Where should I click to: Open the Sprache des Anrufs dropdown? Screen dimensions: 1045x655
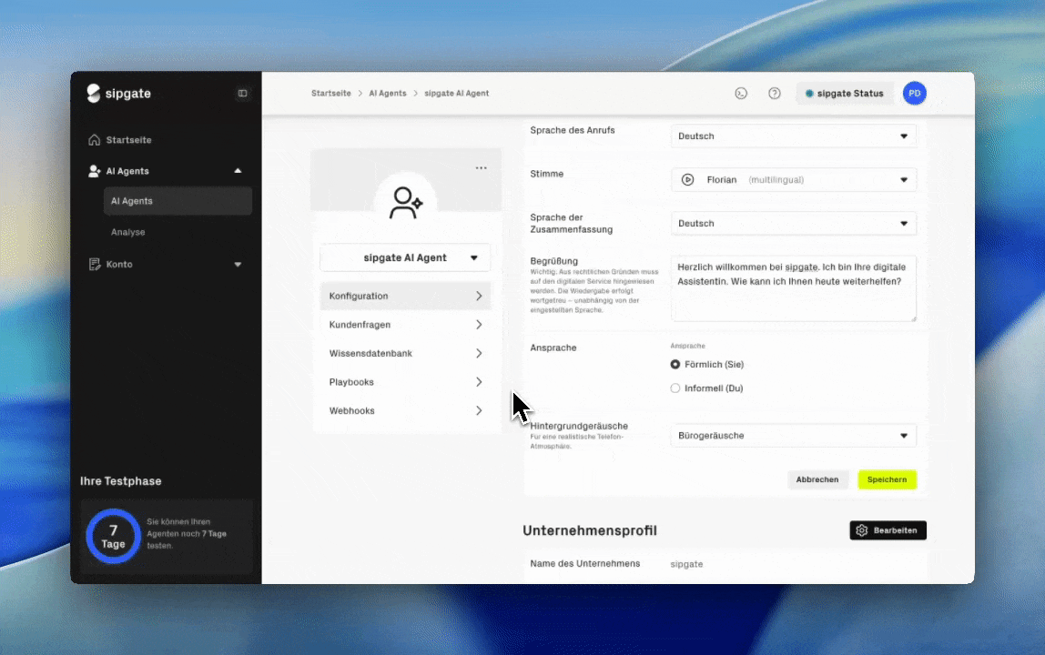coord(793,136)
